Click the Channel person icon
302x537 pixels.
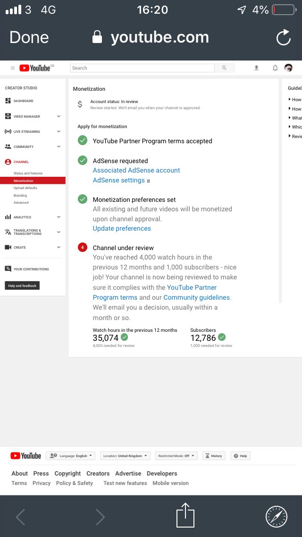(x=8, y=162)
